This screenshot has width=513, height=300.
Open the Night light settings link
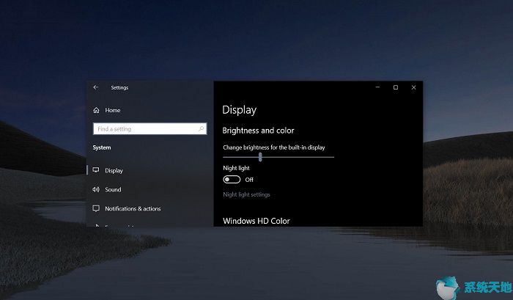[246, 194]
